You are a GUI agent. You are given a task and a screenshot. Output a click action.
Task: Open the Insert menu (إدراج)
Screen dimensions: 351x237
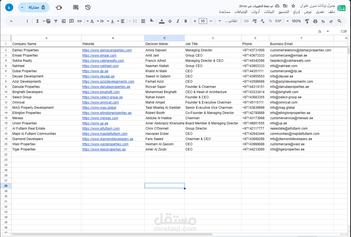[297, 12]
